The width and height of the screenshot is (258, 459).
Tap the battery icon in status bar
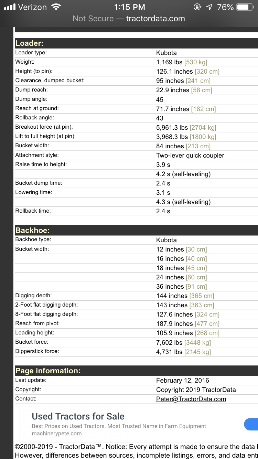click(x=245, y=7)
